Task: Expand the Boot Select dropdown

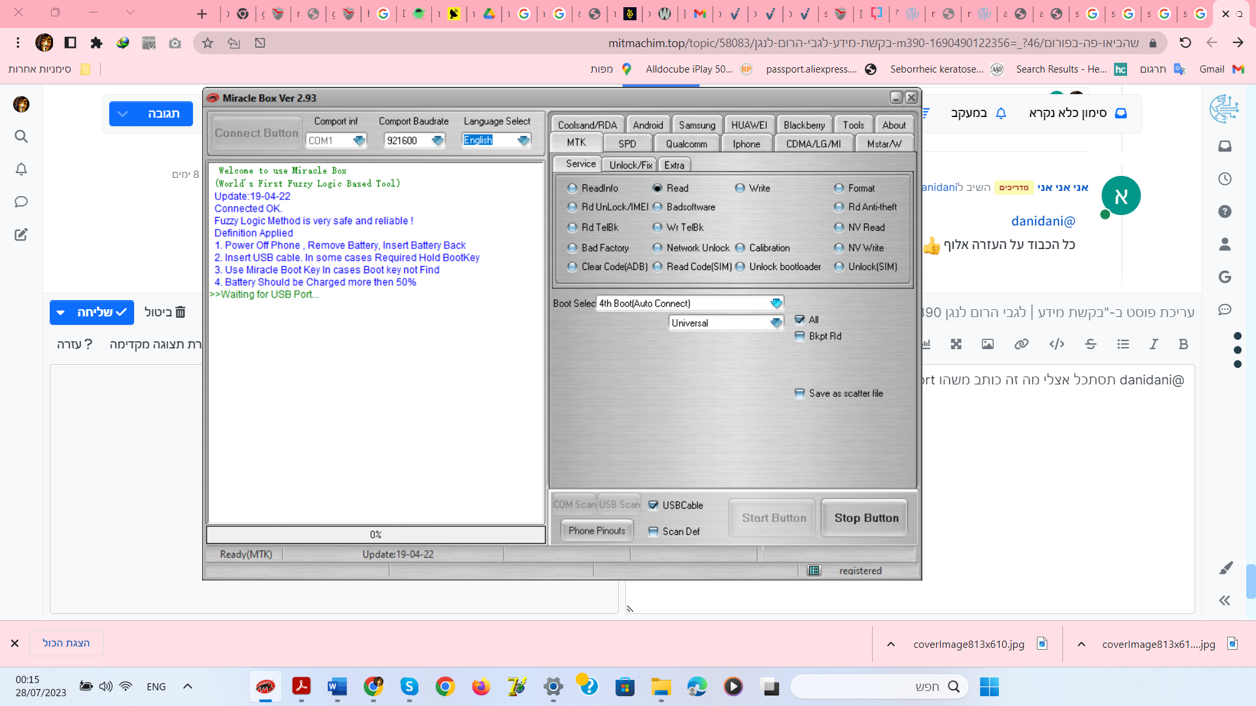Action: [776, 303]
